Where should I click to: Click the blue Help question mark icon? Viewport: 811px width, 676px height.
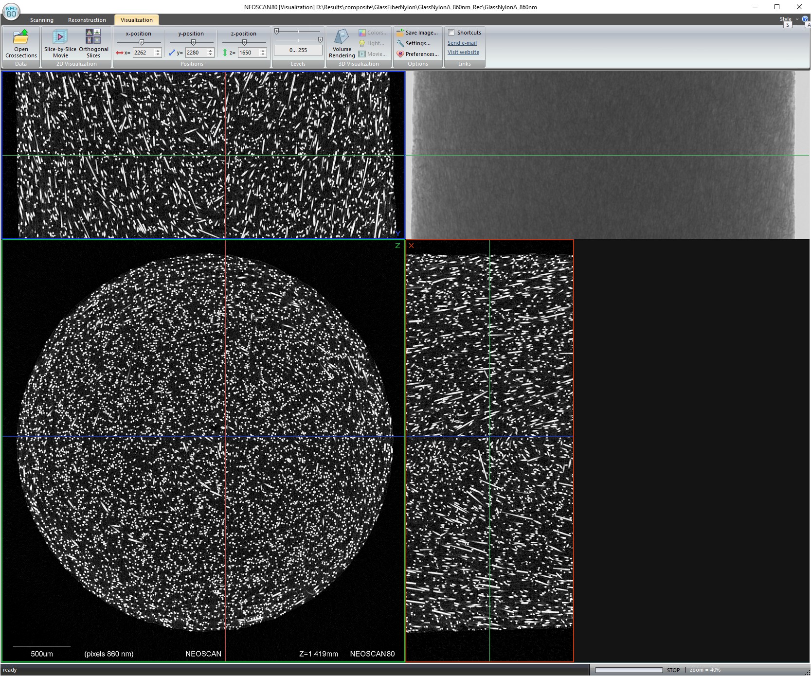[x=805, y=19]
